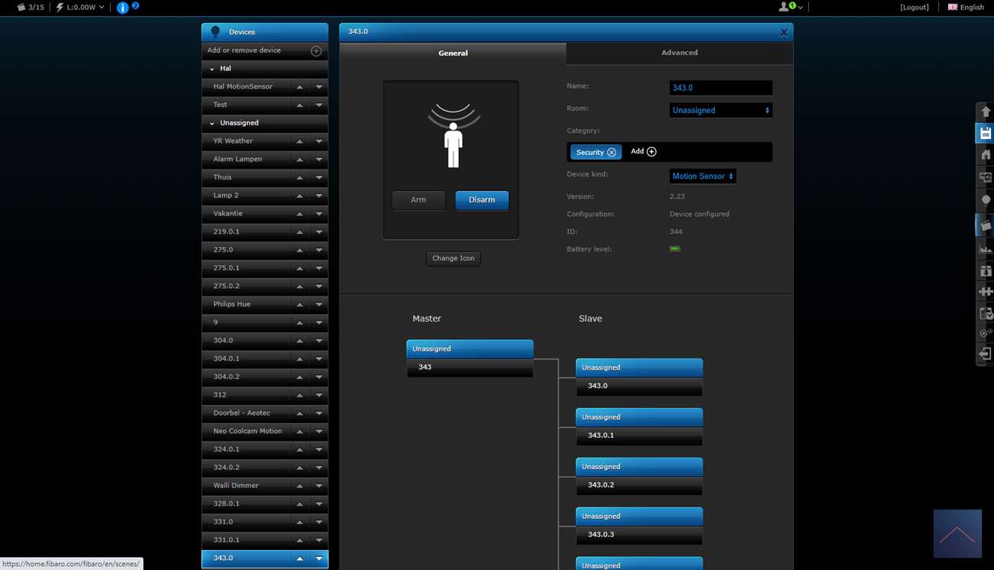Disarm the motion sensor

click(482, 200)
